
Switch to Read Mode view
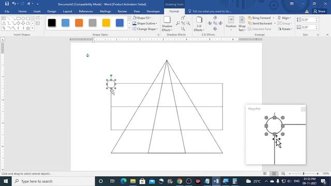coord(265,174)
